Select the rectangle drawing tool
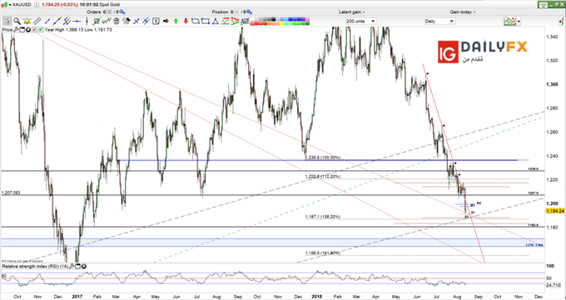 click(x=205, y=22)
